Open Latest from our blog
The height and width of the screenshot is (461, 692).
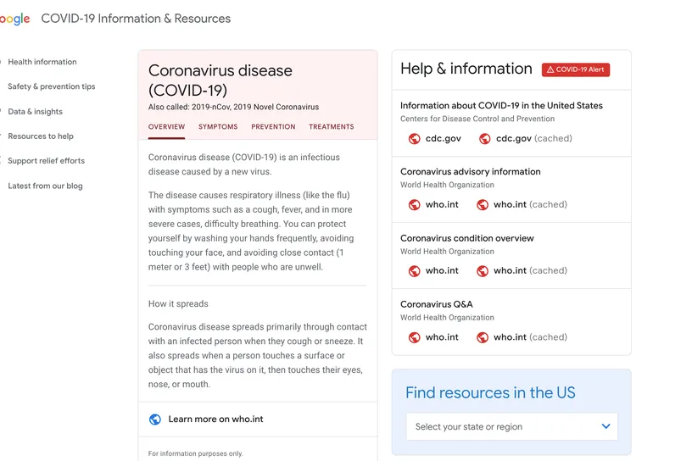[x=45, y=186]
